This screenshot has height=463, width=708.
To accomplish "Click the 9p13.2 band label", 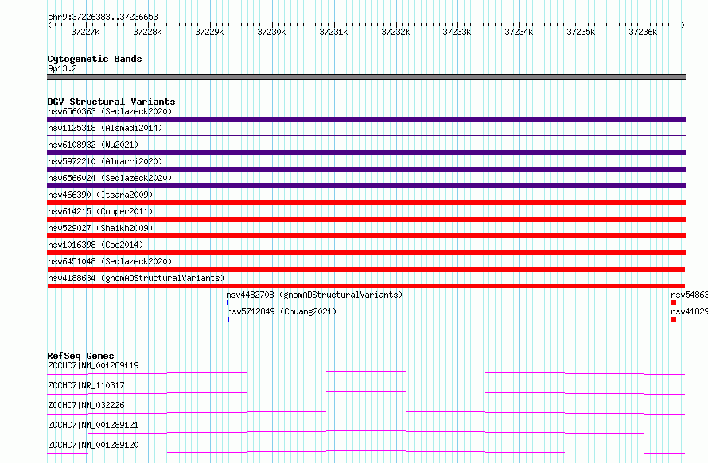I will pos(62,68).
